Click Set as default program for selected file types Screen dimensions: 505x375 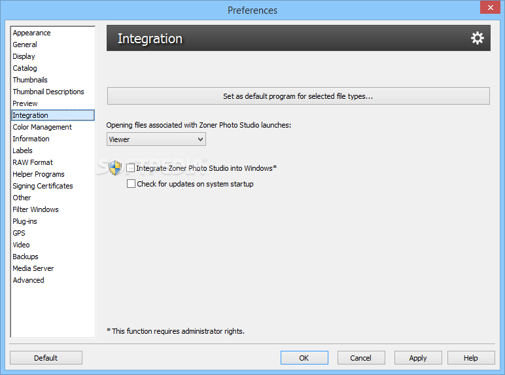(298, 96)
